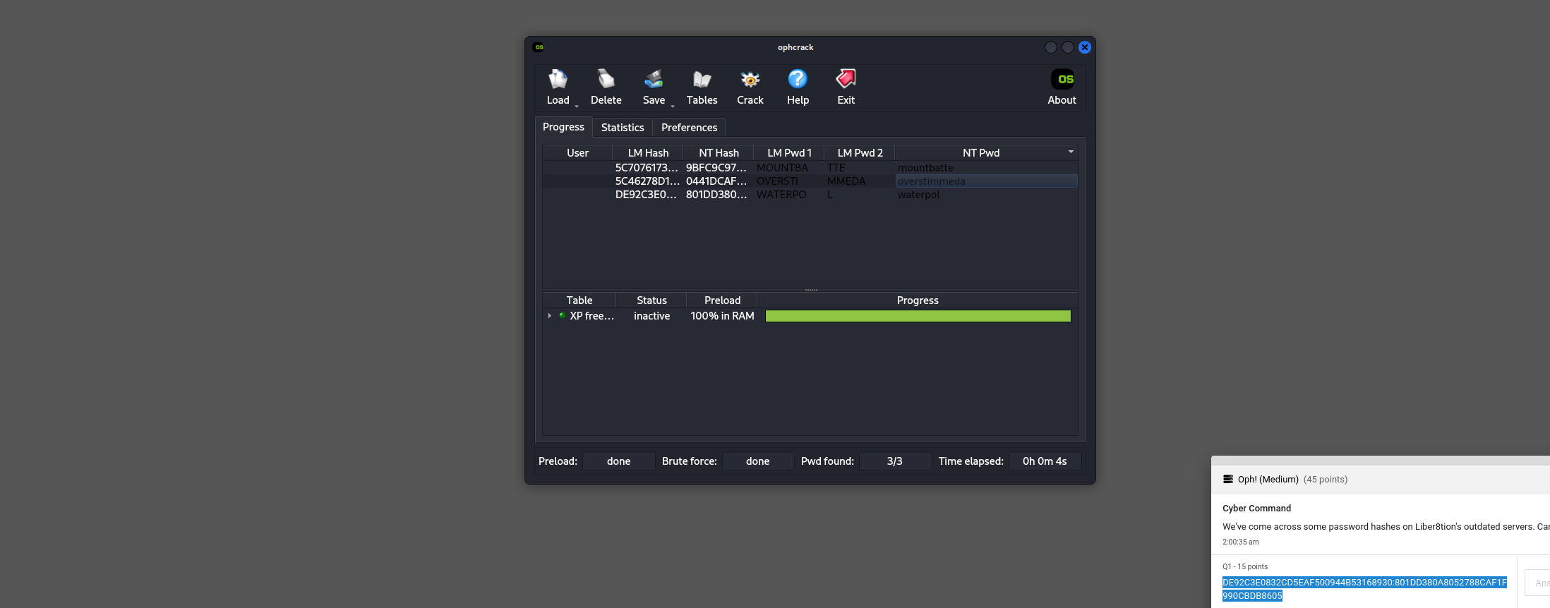Click the 0441DCAF… NT hash cell
The height and width of the screenshot is (608, 1550).
click(x=718, y=181)
